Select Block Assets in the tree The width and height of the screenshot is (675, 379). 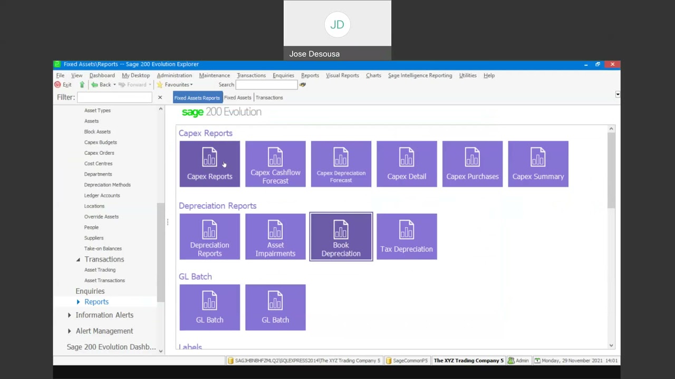pos(97,132)
